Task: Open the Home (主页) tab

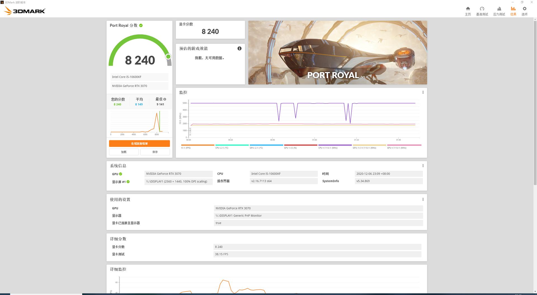Action: [x=468, y=11]
